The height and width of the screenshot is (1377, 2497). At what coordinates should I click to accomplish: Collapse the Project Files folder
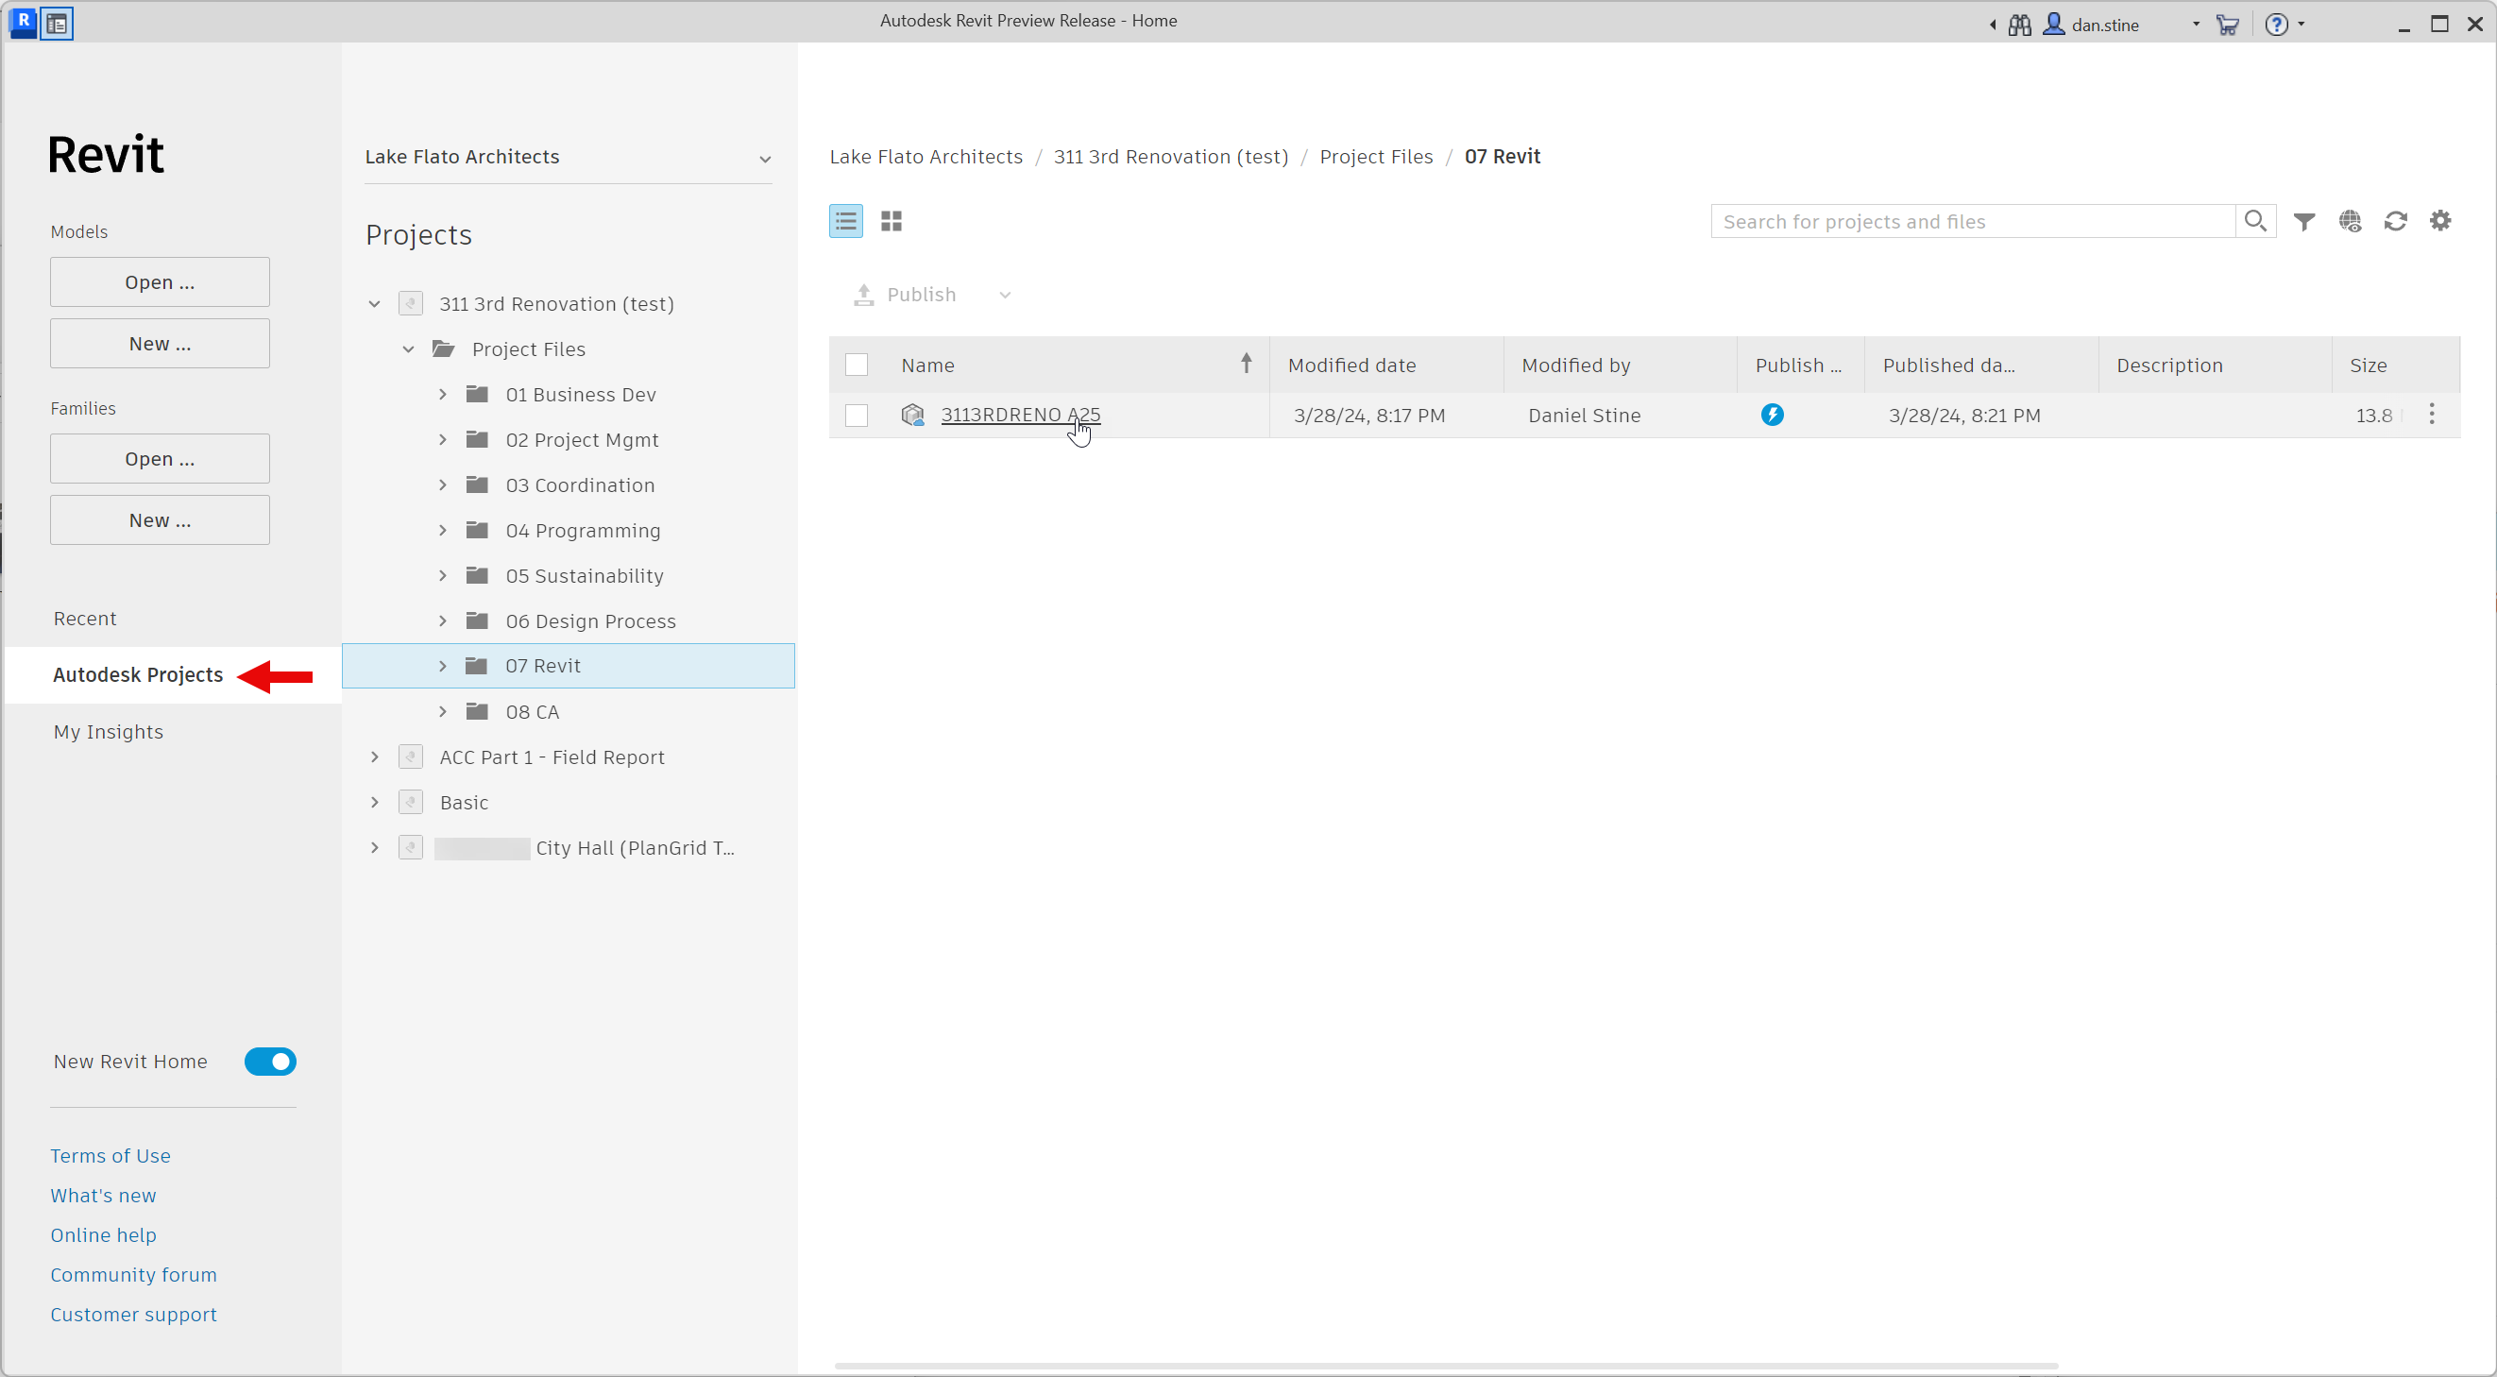[408, 348]
